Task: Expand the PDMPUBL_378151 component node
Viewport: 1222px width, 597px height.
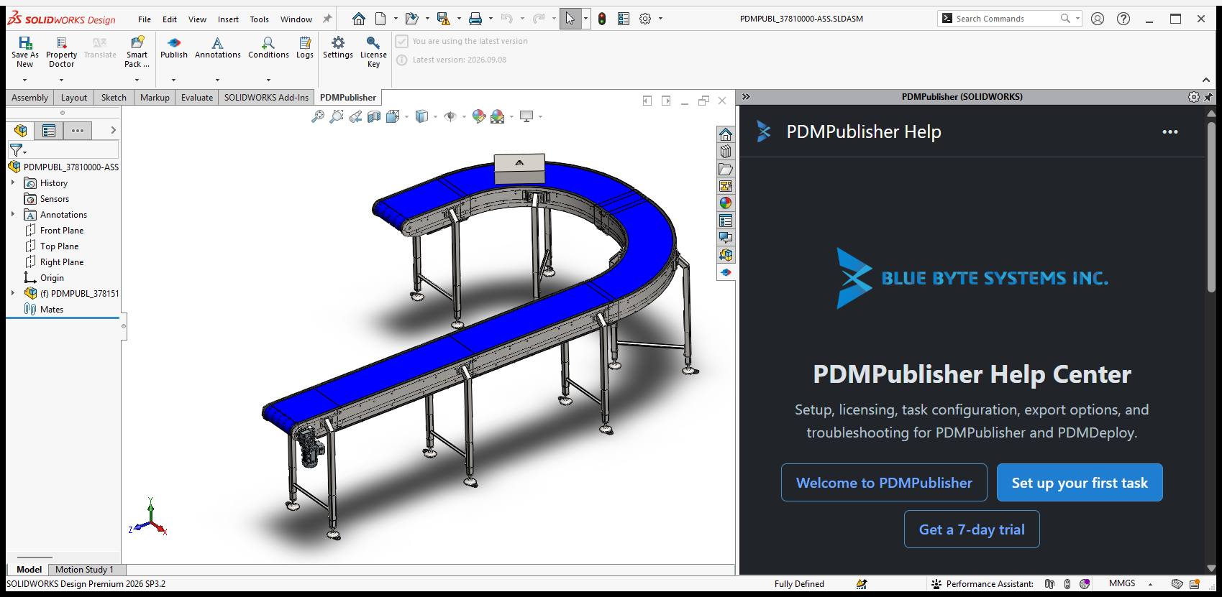Action: (13, 293)
